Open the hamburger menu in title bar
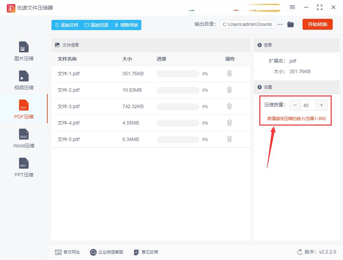This screenshot has width=343, height=260. tap(292, 8)
